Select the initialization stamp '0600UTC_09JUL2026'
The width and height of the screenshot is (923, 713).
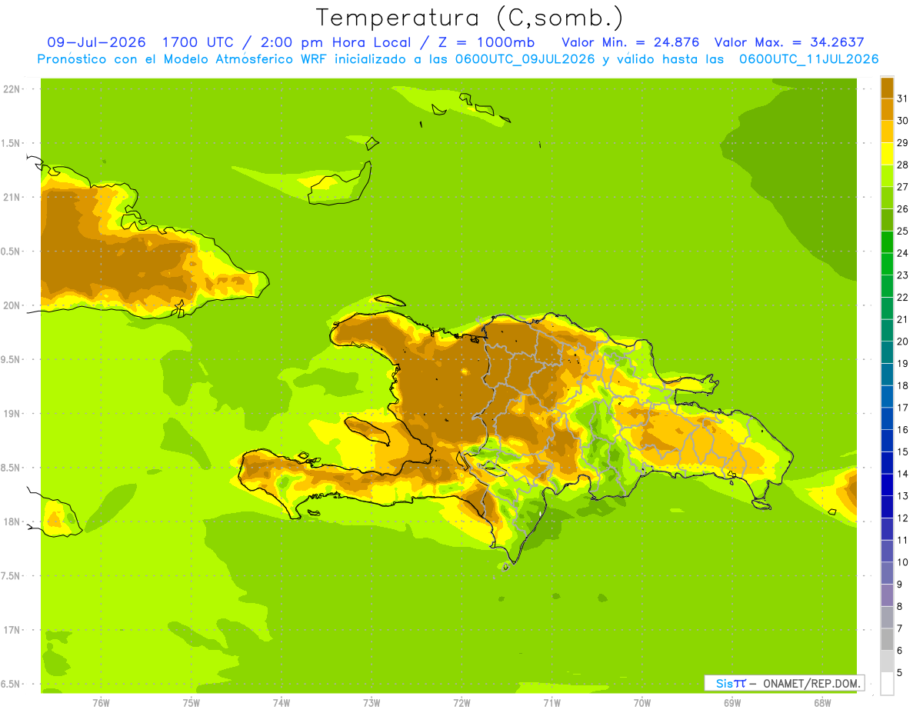coord(525,59)
